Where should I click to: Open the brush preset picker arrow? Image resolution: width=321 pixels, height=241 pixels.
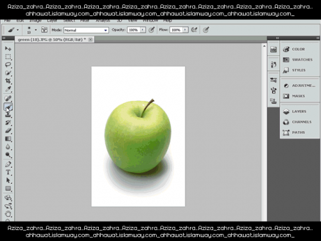click(36, 30)
